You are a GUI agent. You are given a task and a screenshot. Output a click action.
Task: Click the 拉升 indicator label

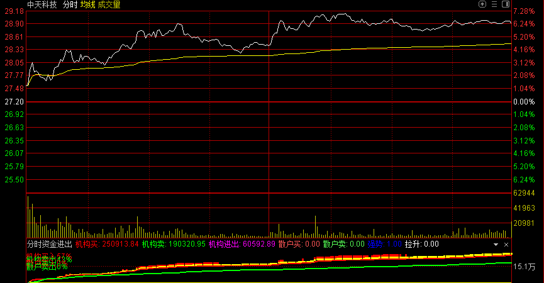[x=421, y=244]
